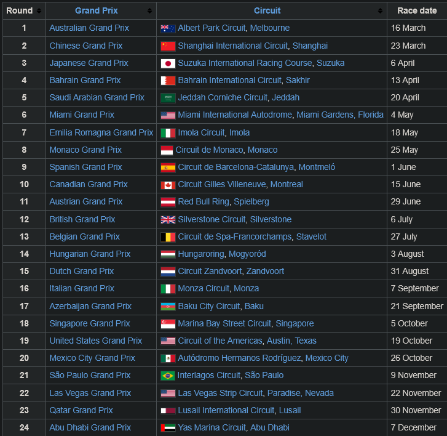447x436 pixels.
Task: Open São Paulo Grand Prix link
Action: [x=90, y=376]
